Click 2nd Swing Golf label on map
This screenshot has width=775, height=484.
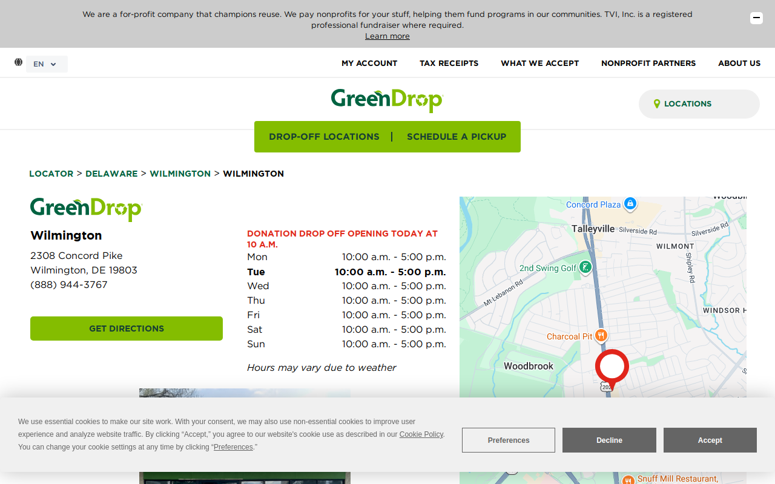tap(548, 268)
